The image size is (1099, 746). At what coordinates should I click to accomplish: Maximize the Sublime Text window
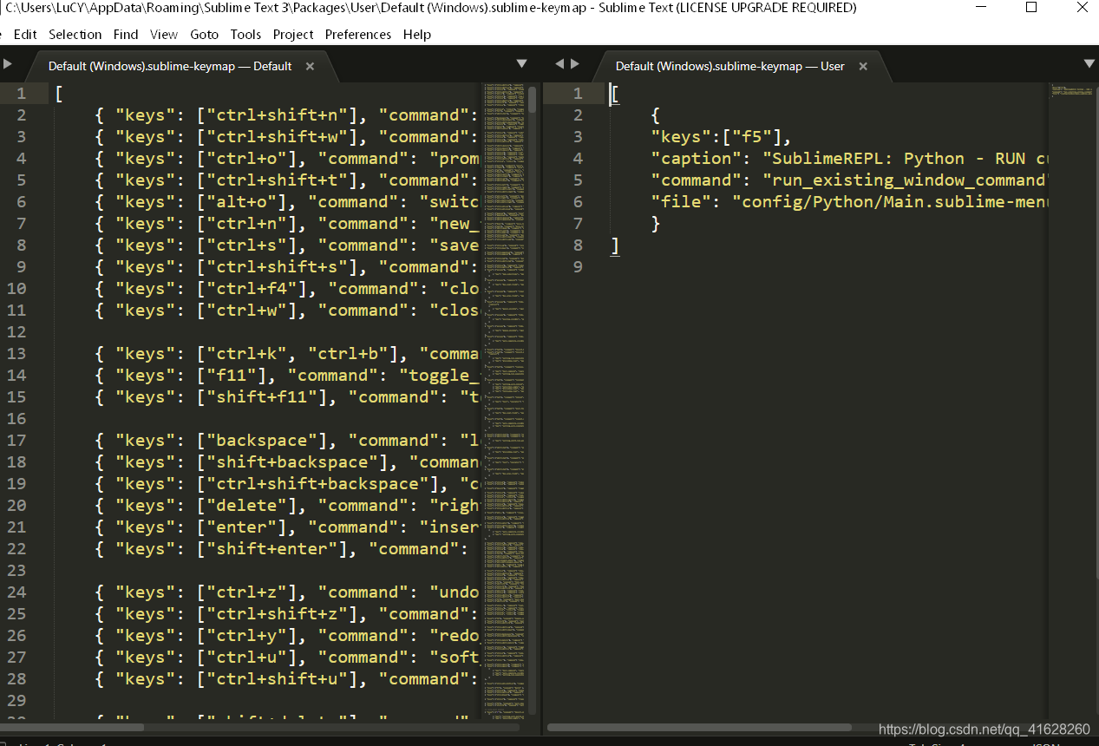click(1031, 8)
